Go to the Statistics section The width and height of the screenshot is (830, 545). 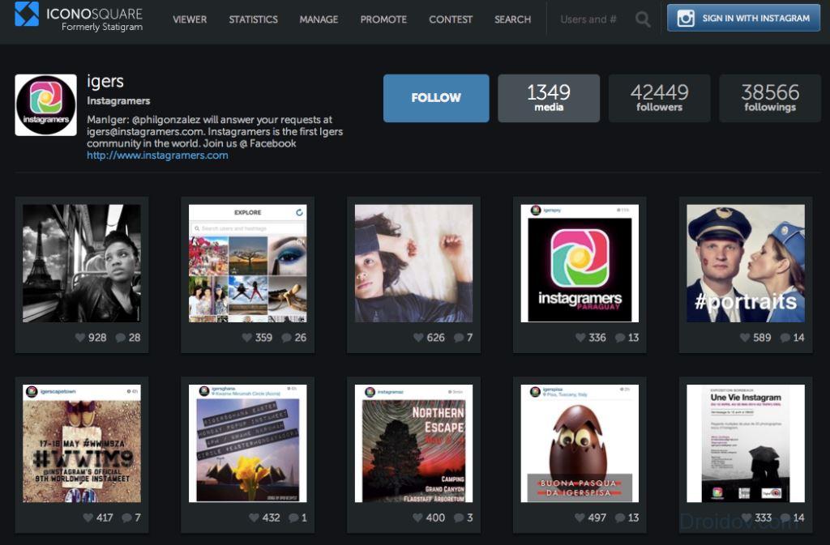click(253, 19)
